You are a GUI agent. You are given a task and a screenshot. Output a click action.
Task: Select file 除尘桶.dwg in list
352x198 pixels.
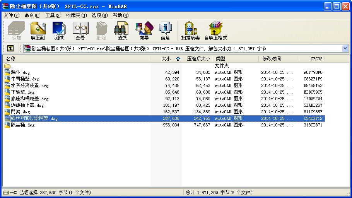23,125
